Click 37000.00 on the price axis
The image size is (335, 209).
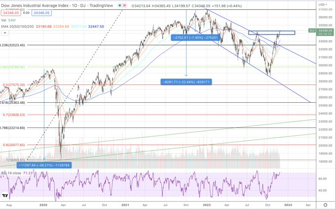click(x=326, y=9)
